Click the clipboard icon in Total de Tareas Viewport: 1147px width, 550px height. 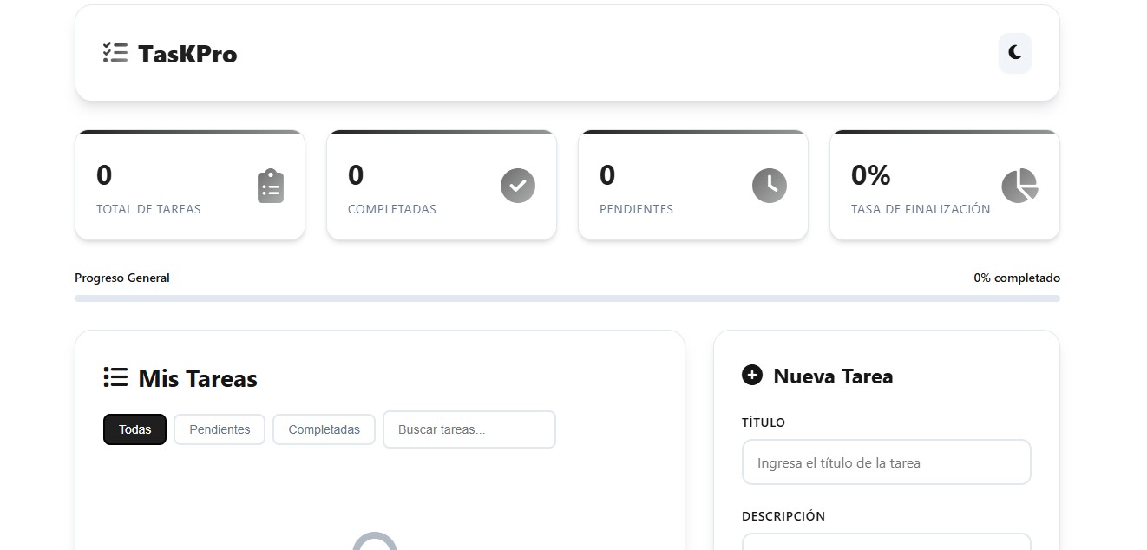(x=271, y=187)
